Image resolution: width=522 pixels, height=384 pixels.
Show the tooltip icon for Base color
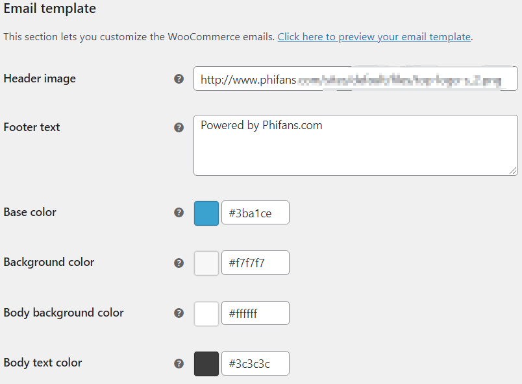[179, 213]
